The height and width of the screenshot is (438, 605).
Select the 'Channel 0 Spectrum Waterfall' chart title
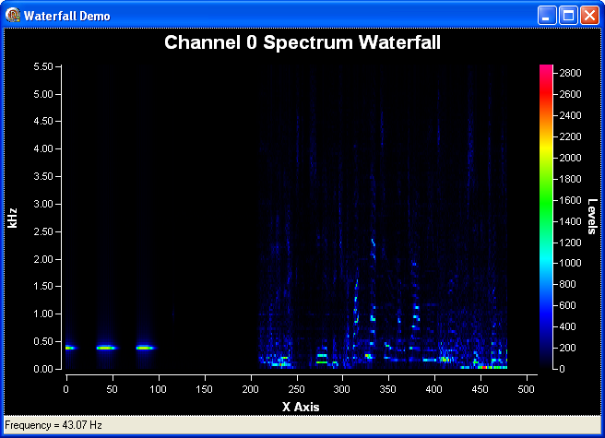[302, 42]
